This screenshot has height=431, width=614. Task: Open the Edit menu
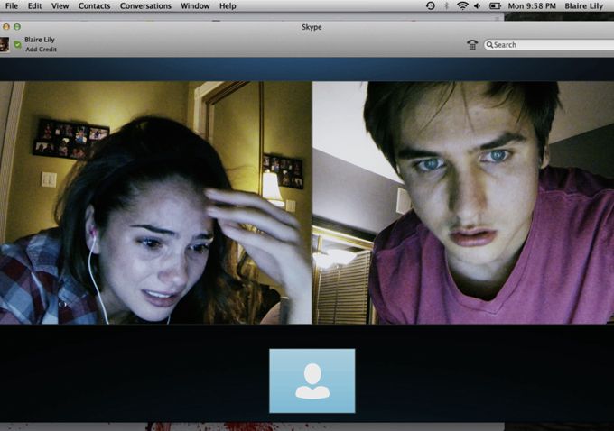34,6
